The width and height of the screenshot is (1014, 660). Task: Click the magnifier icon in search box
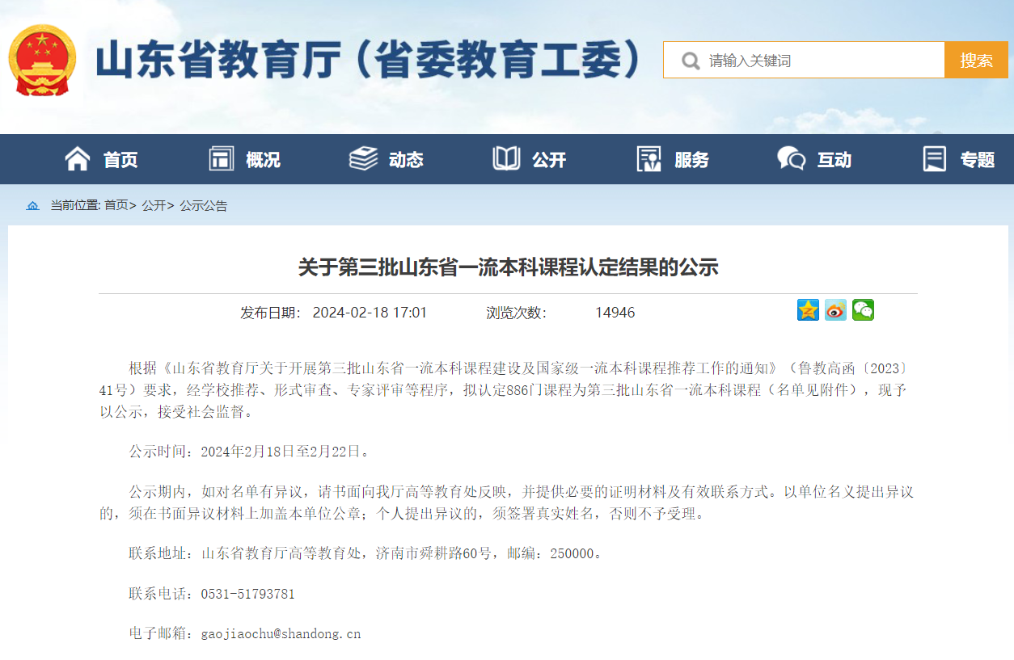[690, 61]
